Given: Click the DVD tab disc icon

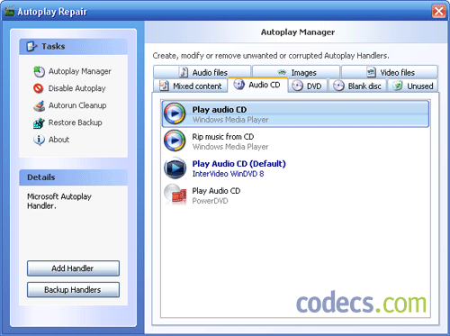Looking at the screenshot, I should pos(298,86).
